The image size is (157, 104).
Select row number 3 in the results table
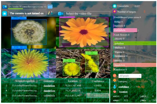(6, 86)
